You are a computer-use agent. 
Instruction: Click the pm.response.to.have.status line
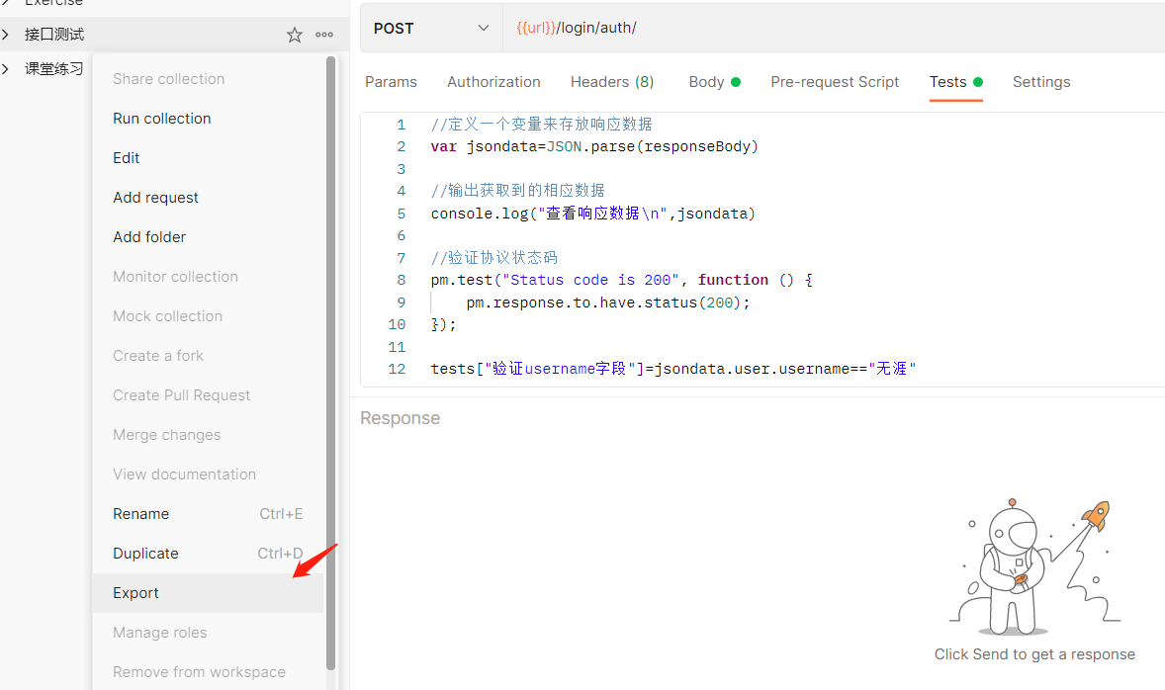tap(608, 302)
